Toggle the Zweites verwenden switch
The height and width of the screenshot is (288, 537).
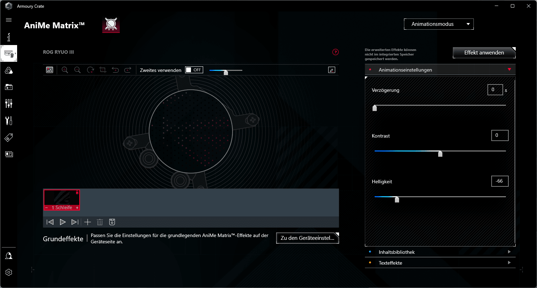[194, 70]
